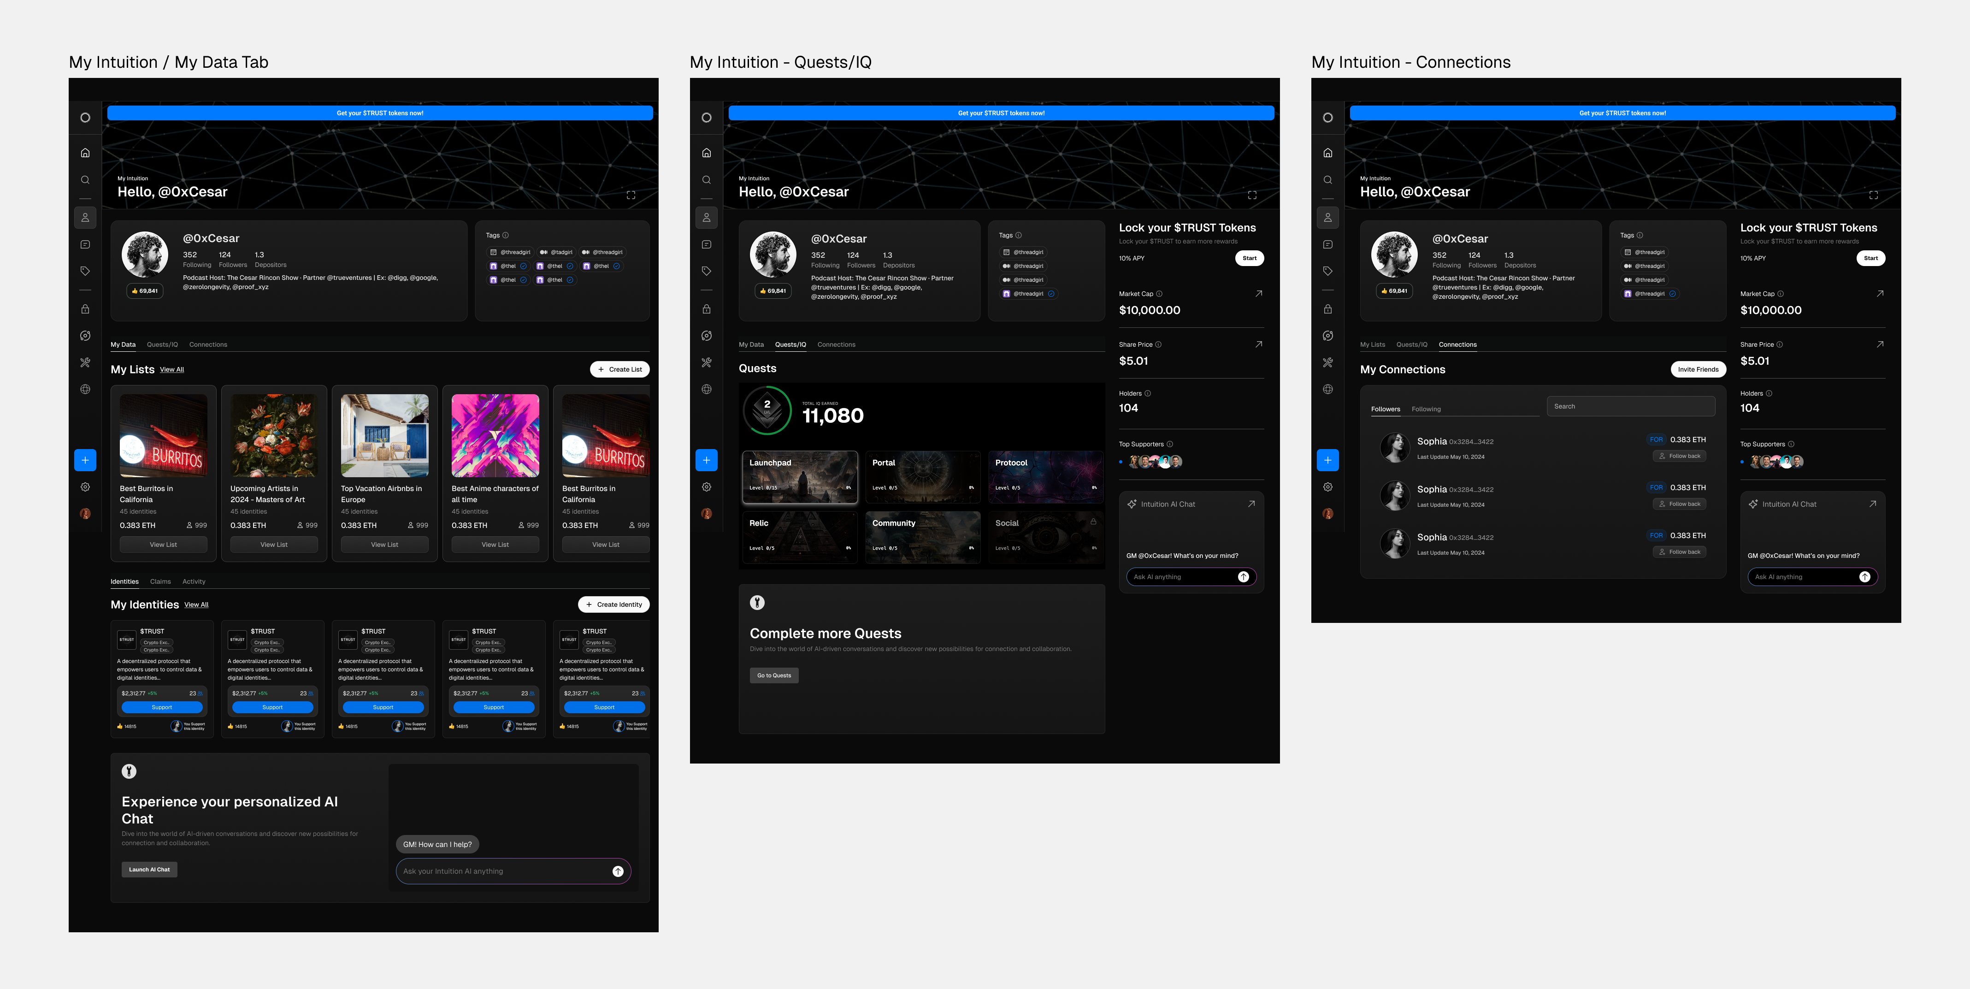This screenshot has width=1970, height=989.
Task: Send message in Experience your personalized AI Chat
Action: (617, 871)
